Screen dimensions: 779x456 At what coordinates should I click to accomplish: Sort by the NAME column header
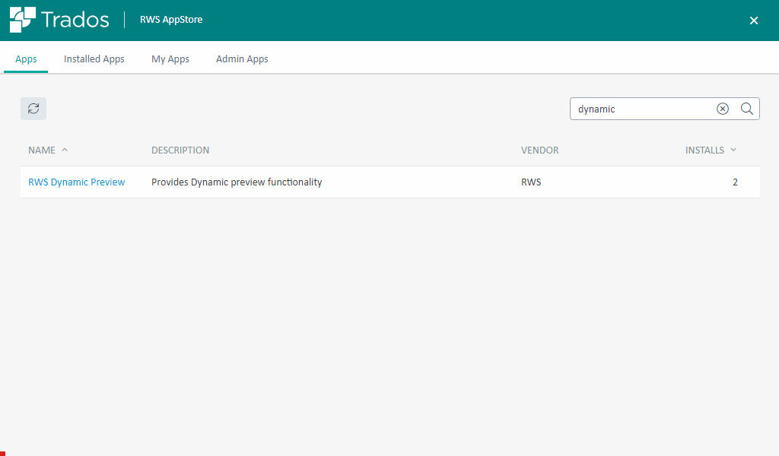click(42, 150)
